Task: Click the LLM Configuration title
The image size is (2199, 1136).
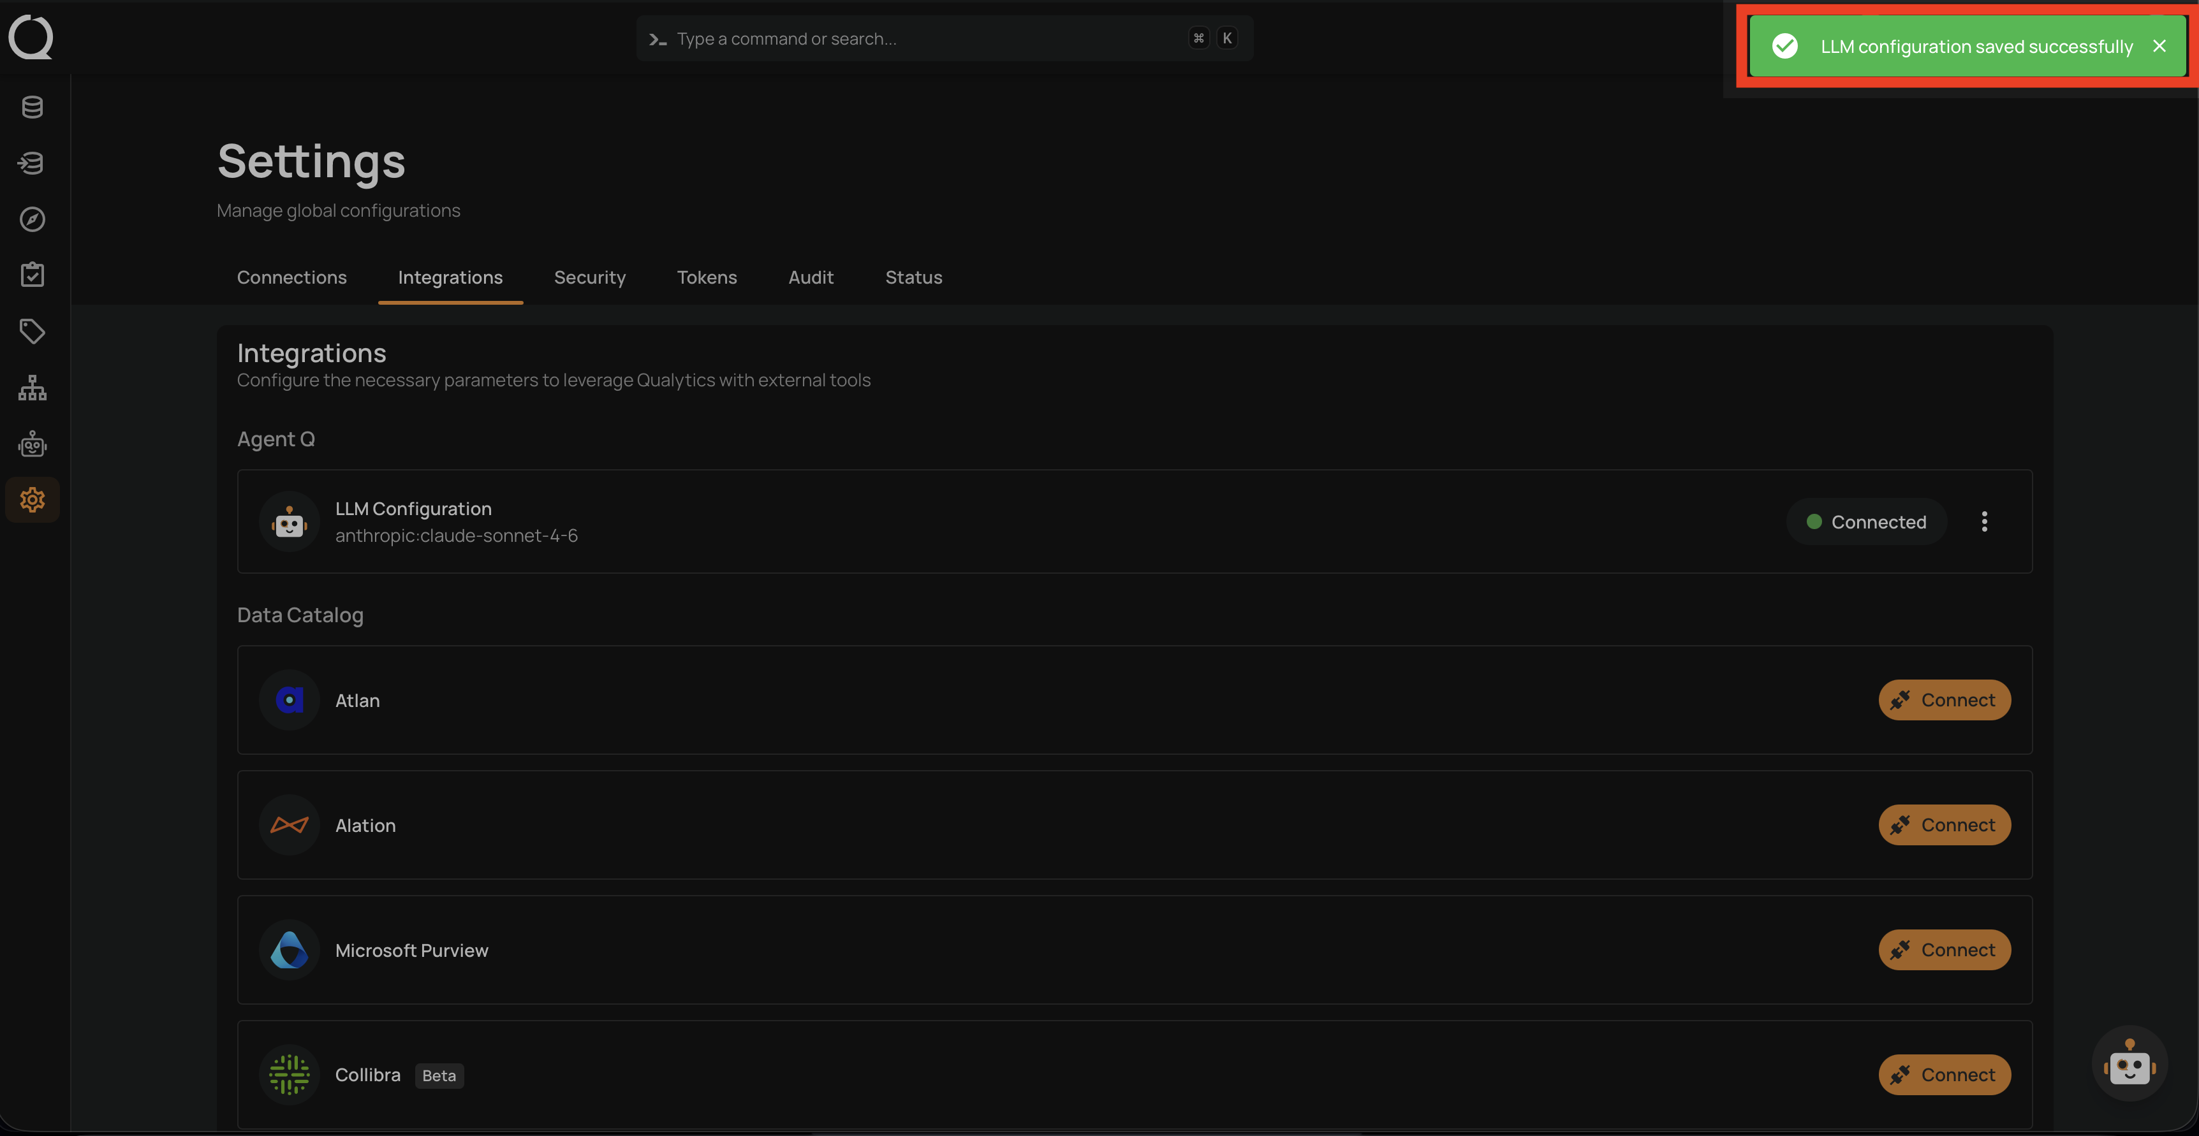Action: 414,509
